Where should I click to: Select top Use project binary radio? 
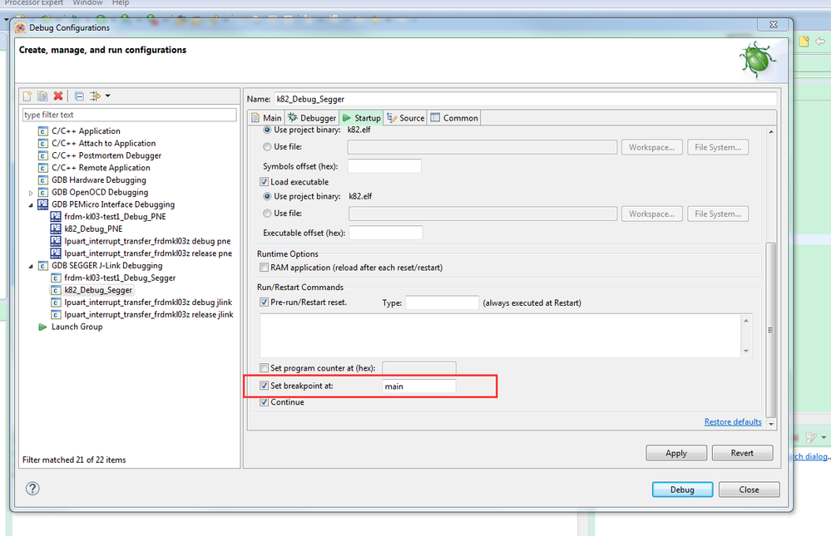click(267, 130)
